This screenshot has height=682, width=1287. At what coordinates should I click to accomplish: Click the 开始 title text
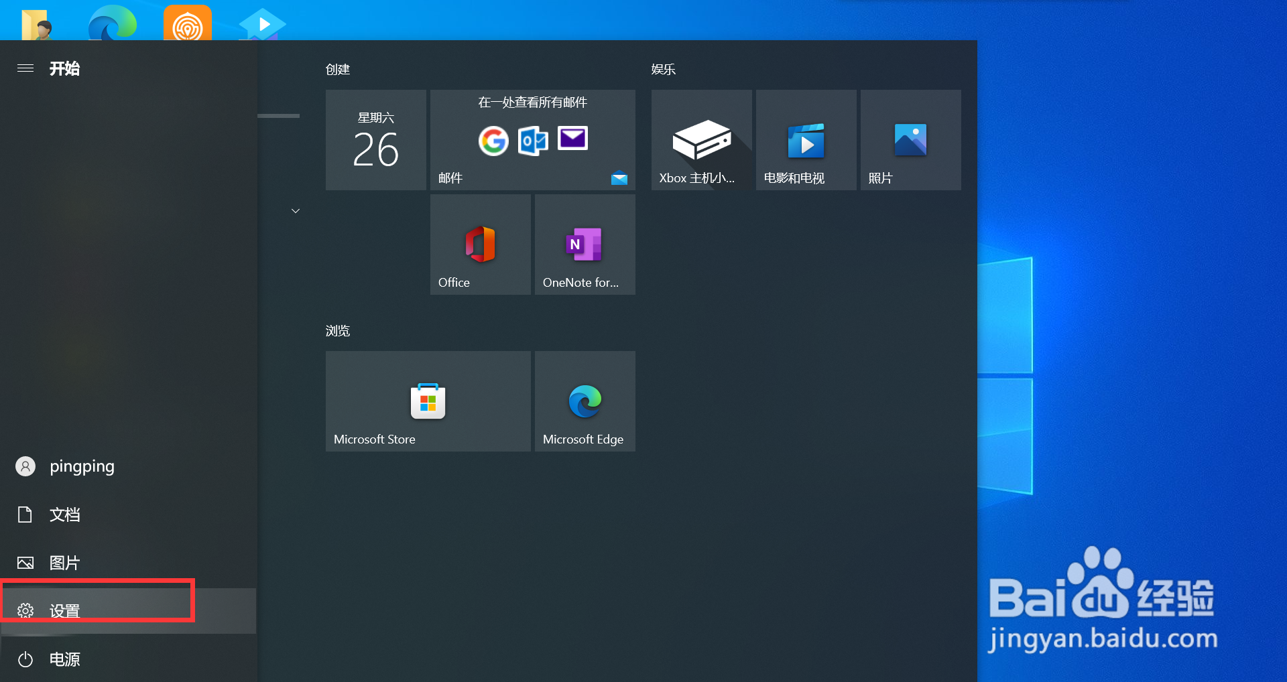64,68
